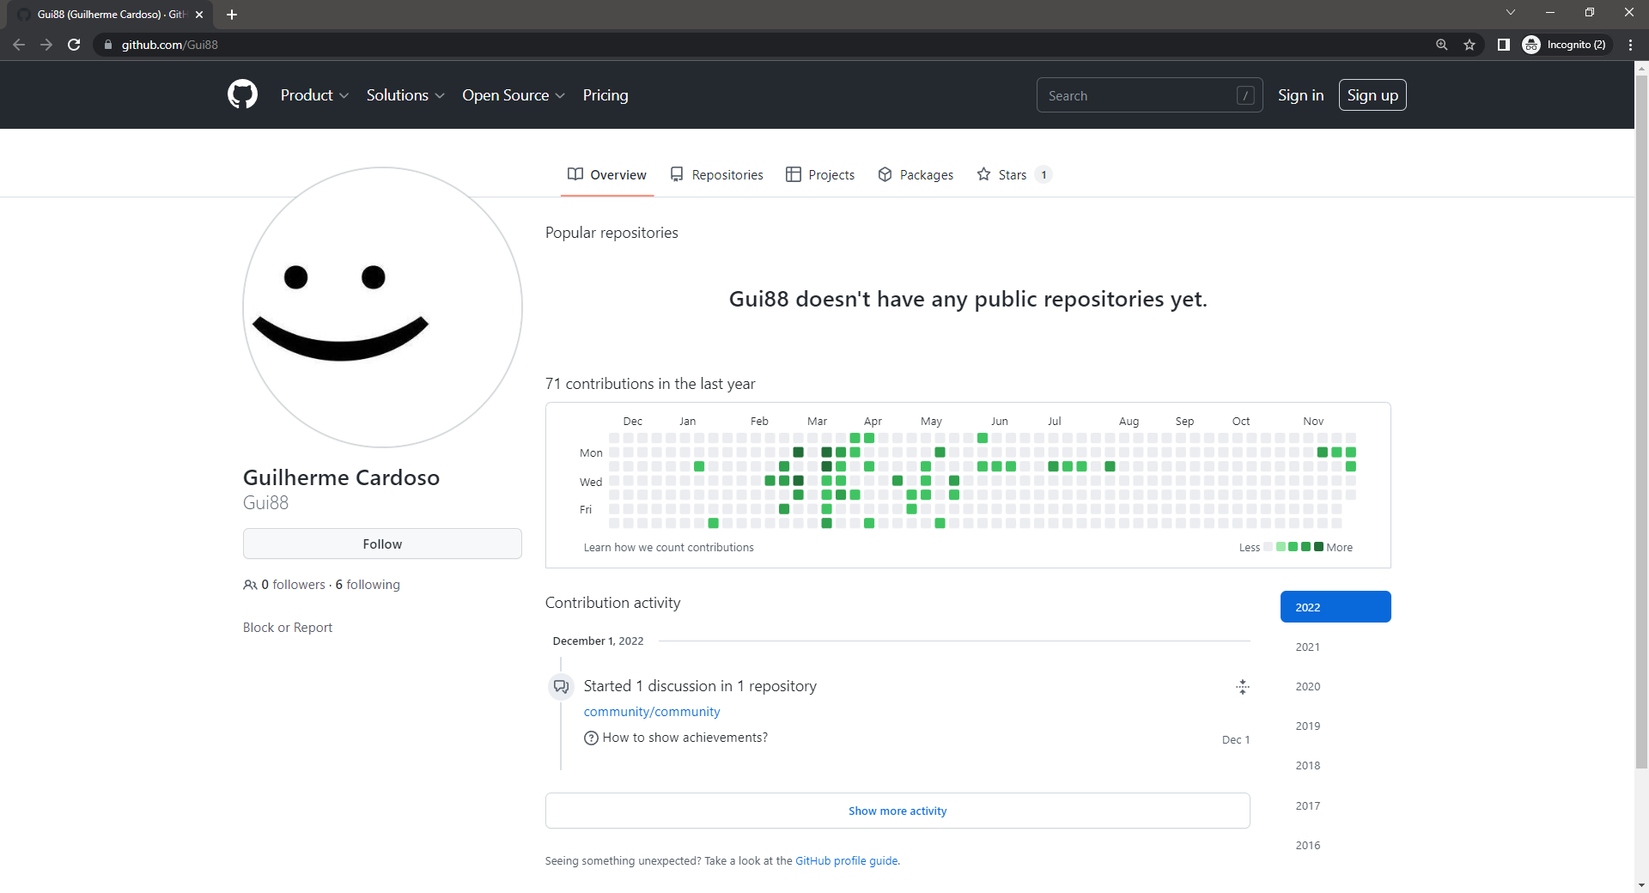1649x893 pixels.
Task: View site lock security icon
Action: tap(107, 45)
